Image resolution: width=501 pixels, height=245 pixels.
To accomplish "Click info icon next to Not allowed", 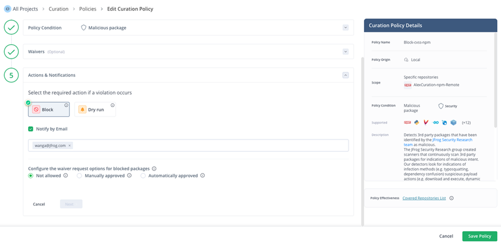I will click(x=66, y=176).
